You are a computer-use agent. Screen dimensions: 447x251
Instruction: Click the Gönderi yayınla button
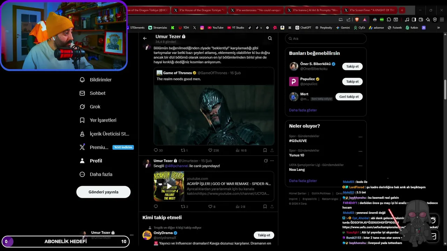[103, 192]
